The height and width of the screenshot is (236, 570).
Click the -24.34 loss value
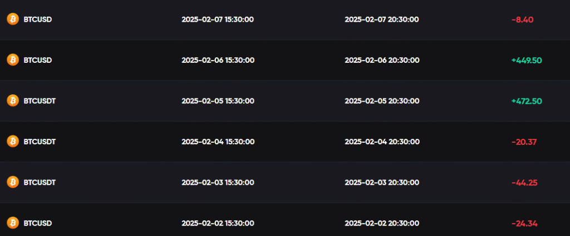(x=524, y=223)
